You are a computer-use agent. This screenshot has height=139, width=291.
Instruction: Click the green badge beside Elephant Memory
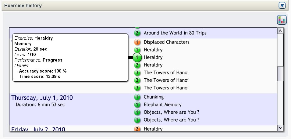pyautogui.click(x=137, y=105)
